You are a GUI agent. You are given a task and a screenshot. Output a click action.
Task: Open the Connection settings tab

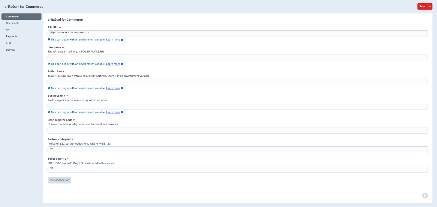tap(21, 16)
